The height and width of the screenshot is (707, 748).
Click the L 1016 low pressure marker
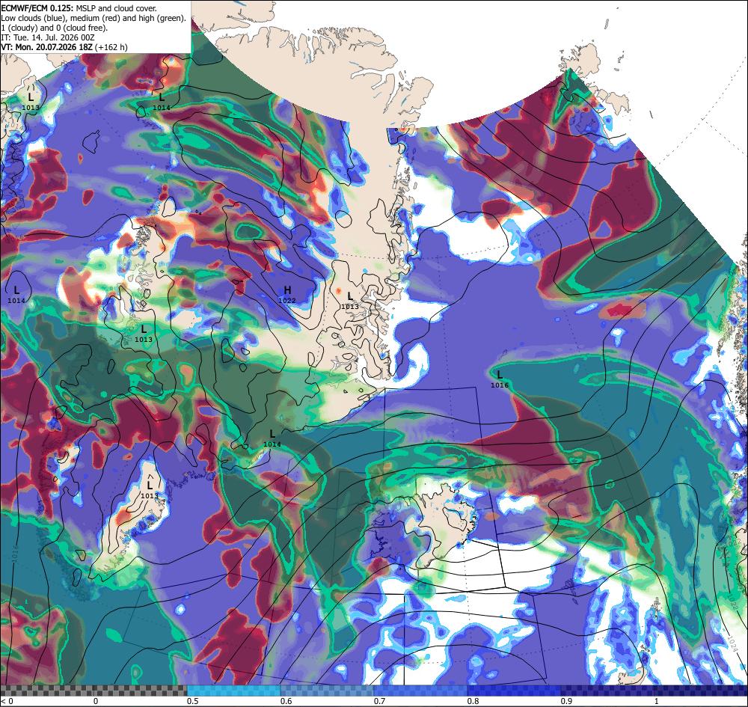click(x=500, y=379)
